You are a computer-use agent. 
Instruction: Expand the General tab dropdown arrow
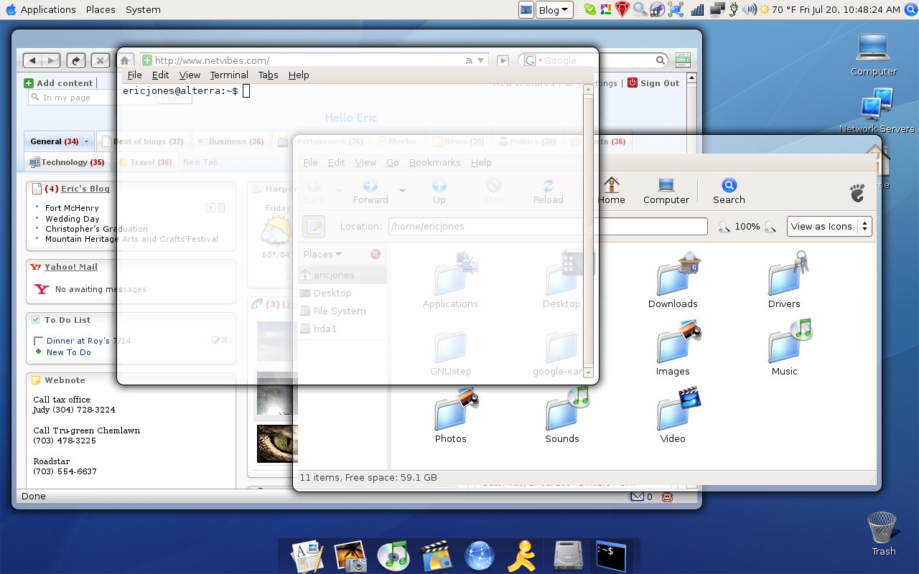click(86, 141)
